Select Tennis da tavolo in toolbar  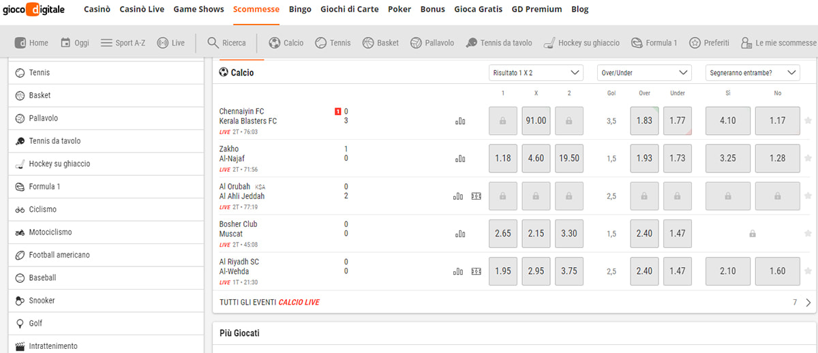[499, 43]
